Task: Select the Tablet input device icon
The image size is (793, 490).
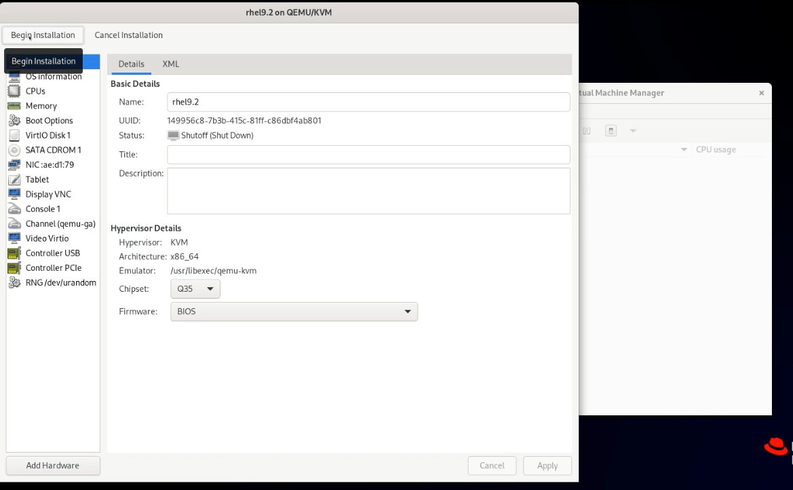Action: click(x=14, y=179)
